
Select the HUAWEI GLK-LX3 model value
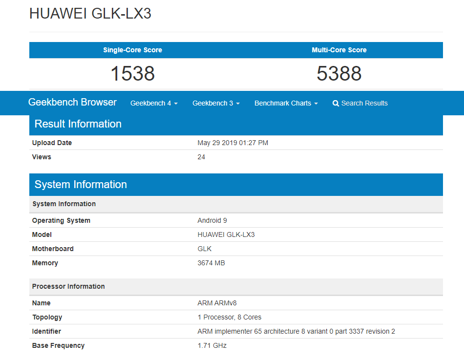(226, 234)
